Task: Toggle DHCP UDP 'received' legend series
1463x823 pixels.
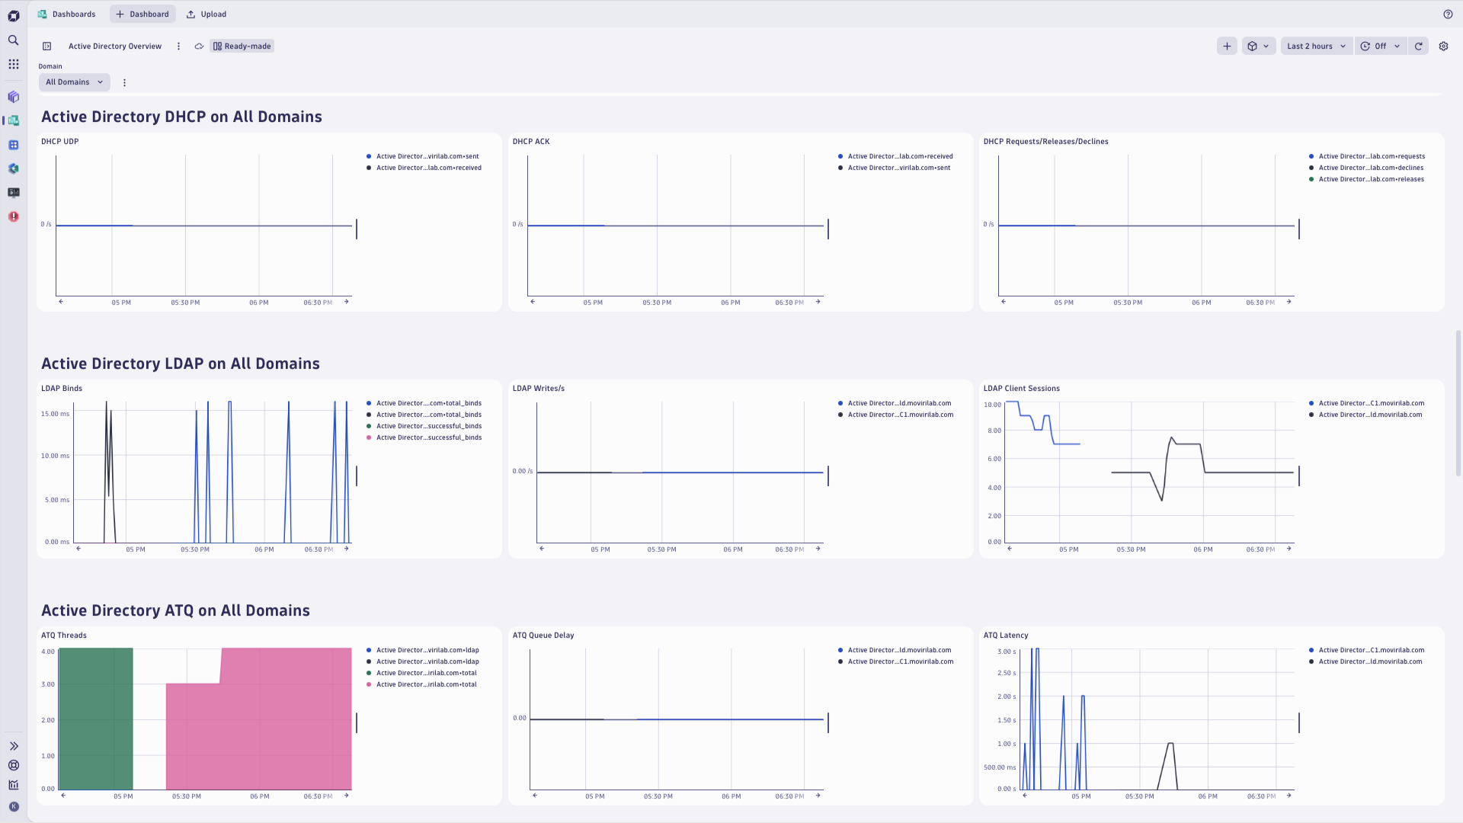Action: click(x=424, y=168)
